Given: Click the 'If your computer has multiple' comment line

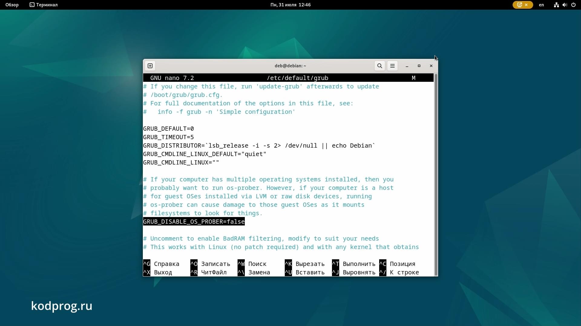Looking at the screenshot, I should 268,179.
